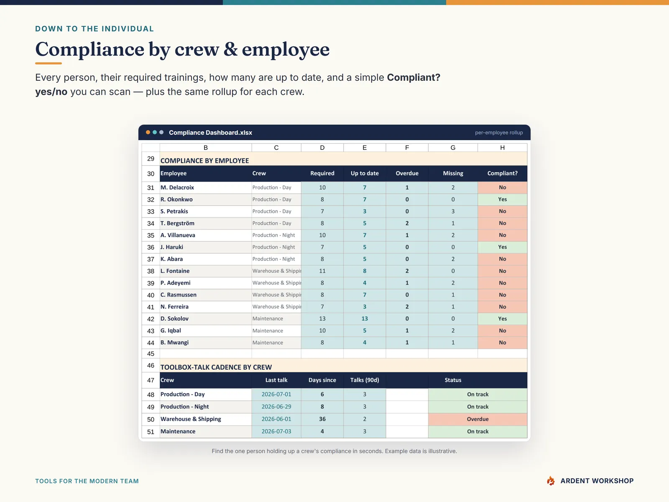Click last talk date 2026-06-01

(276, 419)
